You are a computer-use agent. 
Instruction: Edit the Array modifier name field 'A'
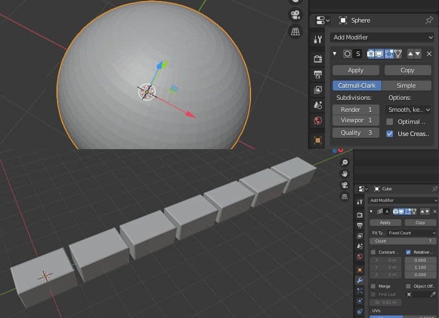click(387, 212)
